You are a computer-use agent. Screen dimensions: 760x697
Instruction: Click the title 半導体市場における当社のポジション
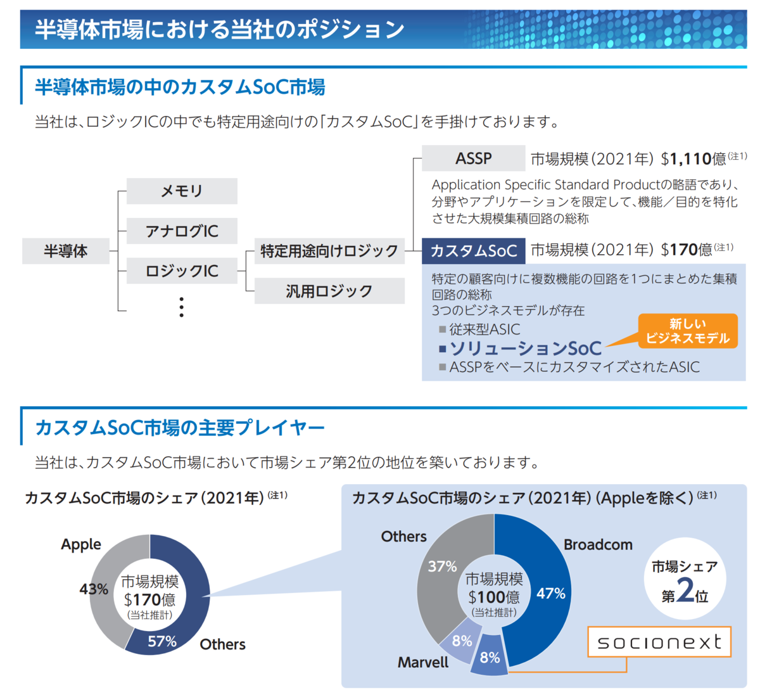(x=219, y=29)
